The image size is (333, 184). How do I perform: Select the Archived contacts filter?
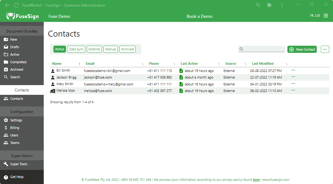(127, 49)
